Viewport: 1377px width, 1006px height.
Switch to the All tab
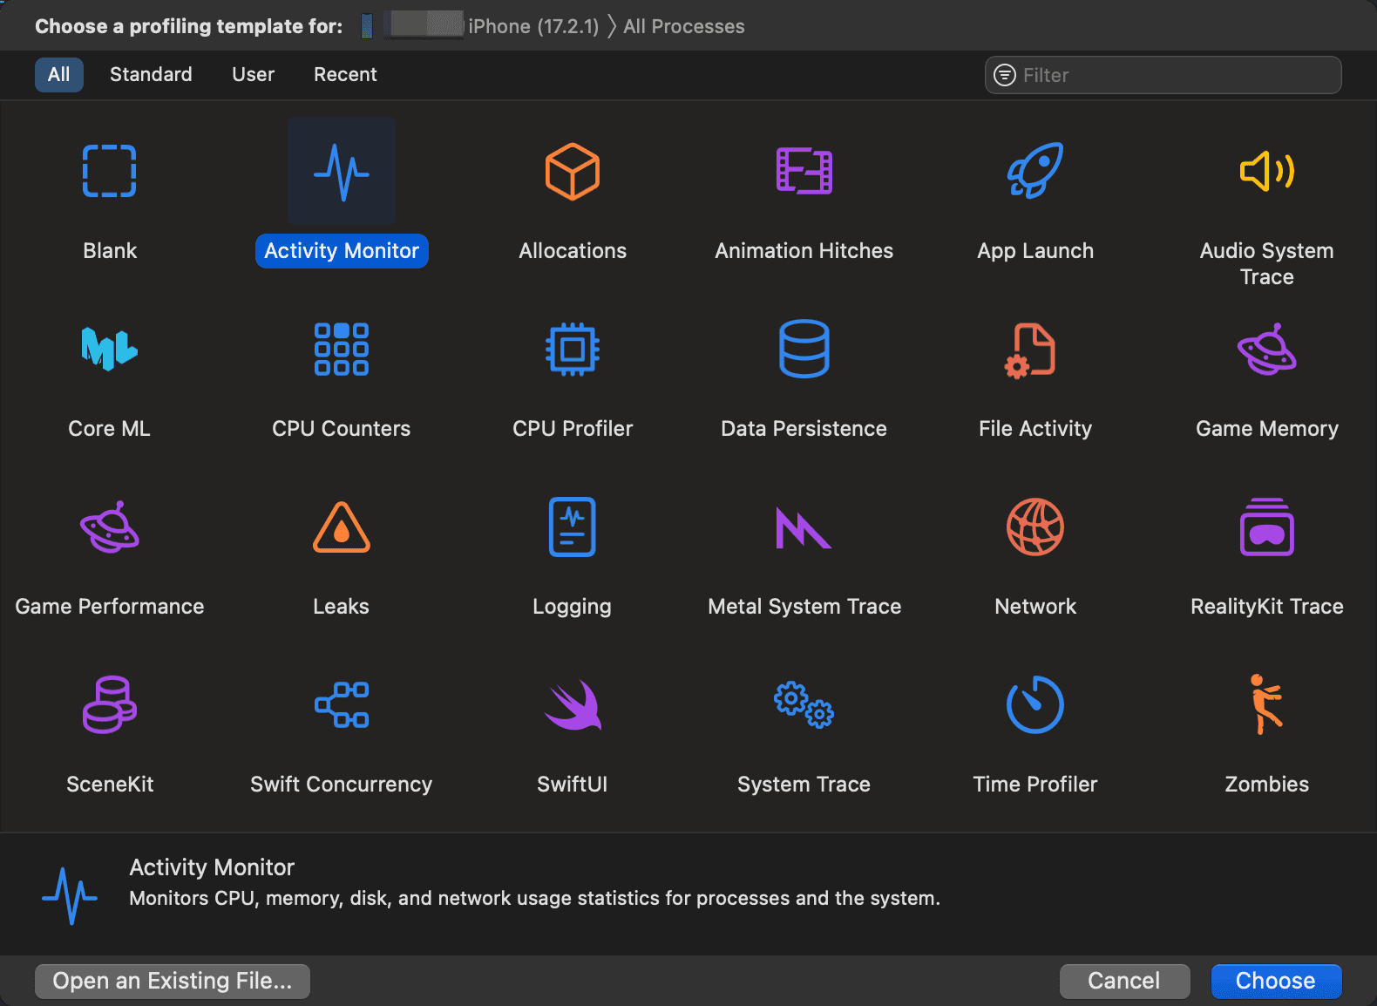59,75
